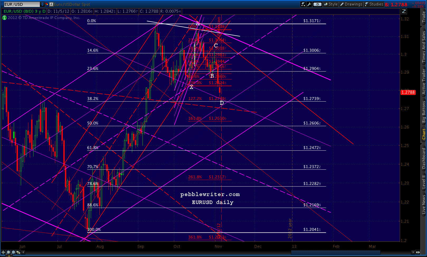Click the 'H: 1.28421' high value
Viewport: 427px width, 257px height.
click(105, 11)
